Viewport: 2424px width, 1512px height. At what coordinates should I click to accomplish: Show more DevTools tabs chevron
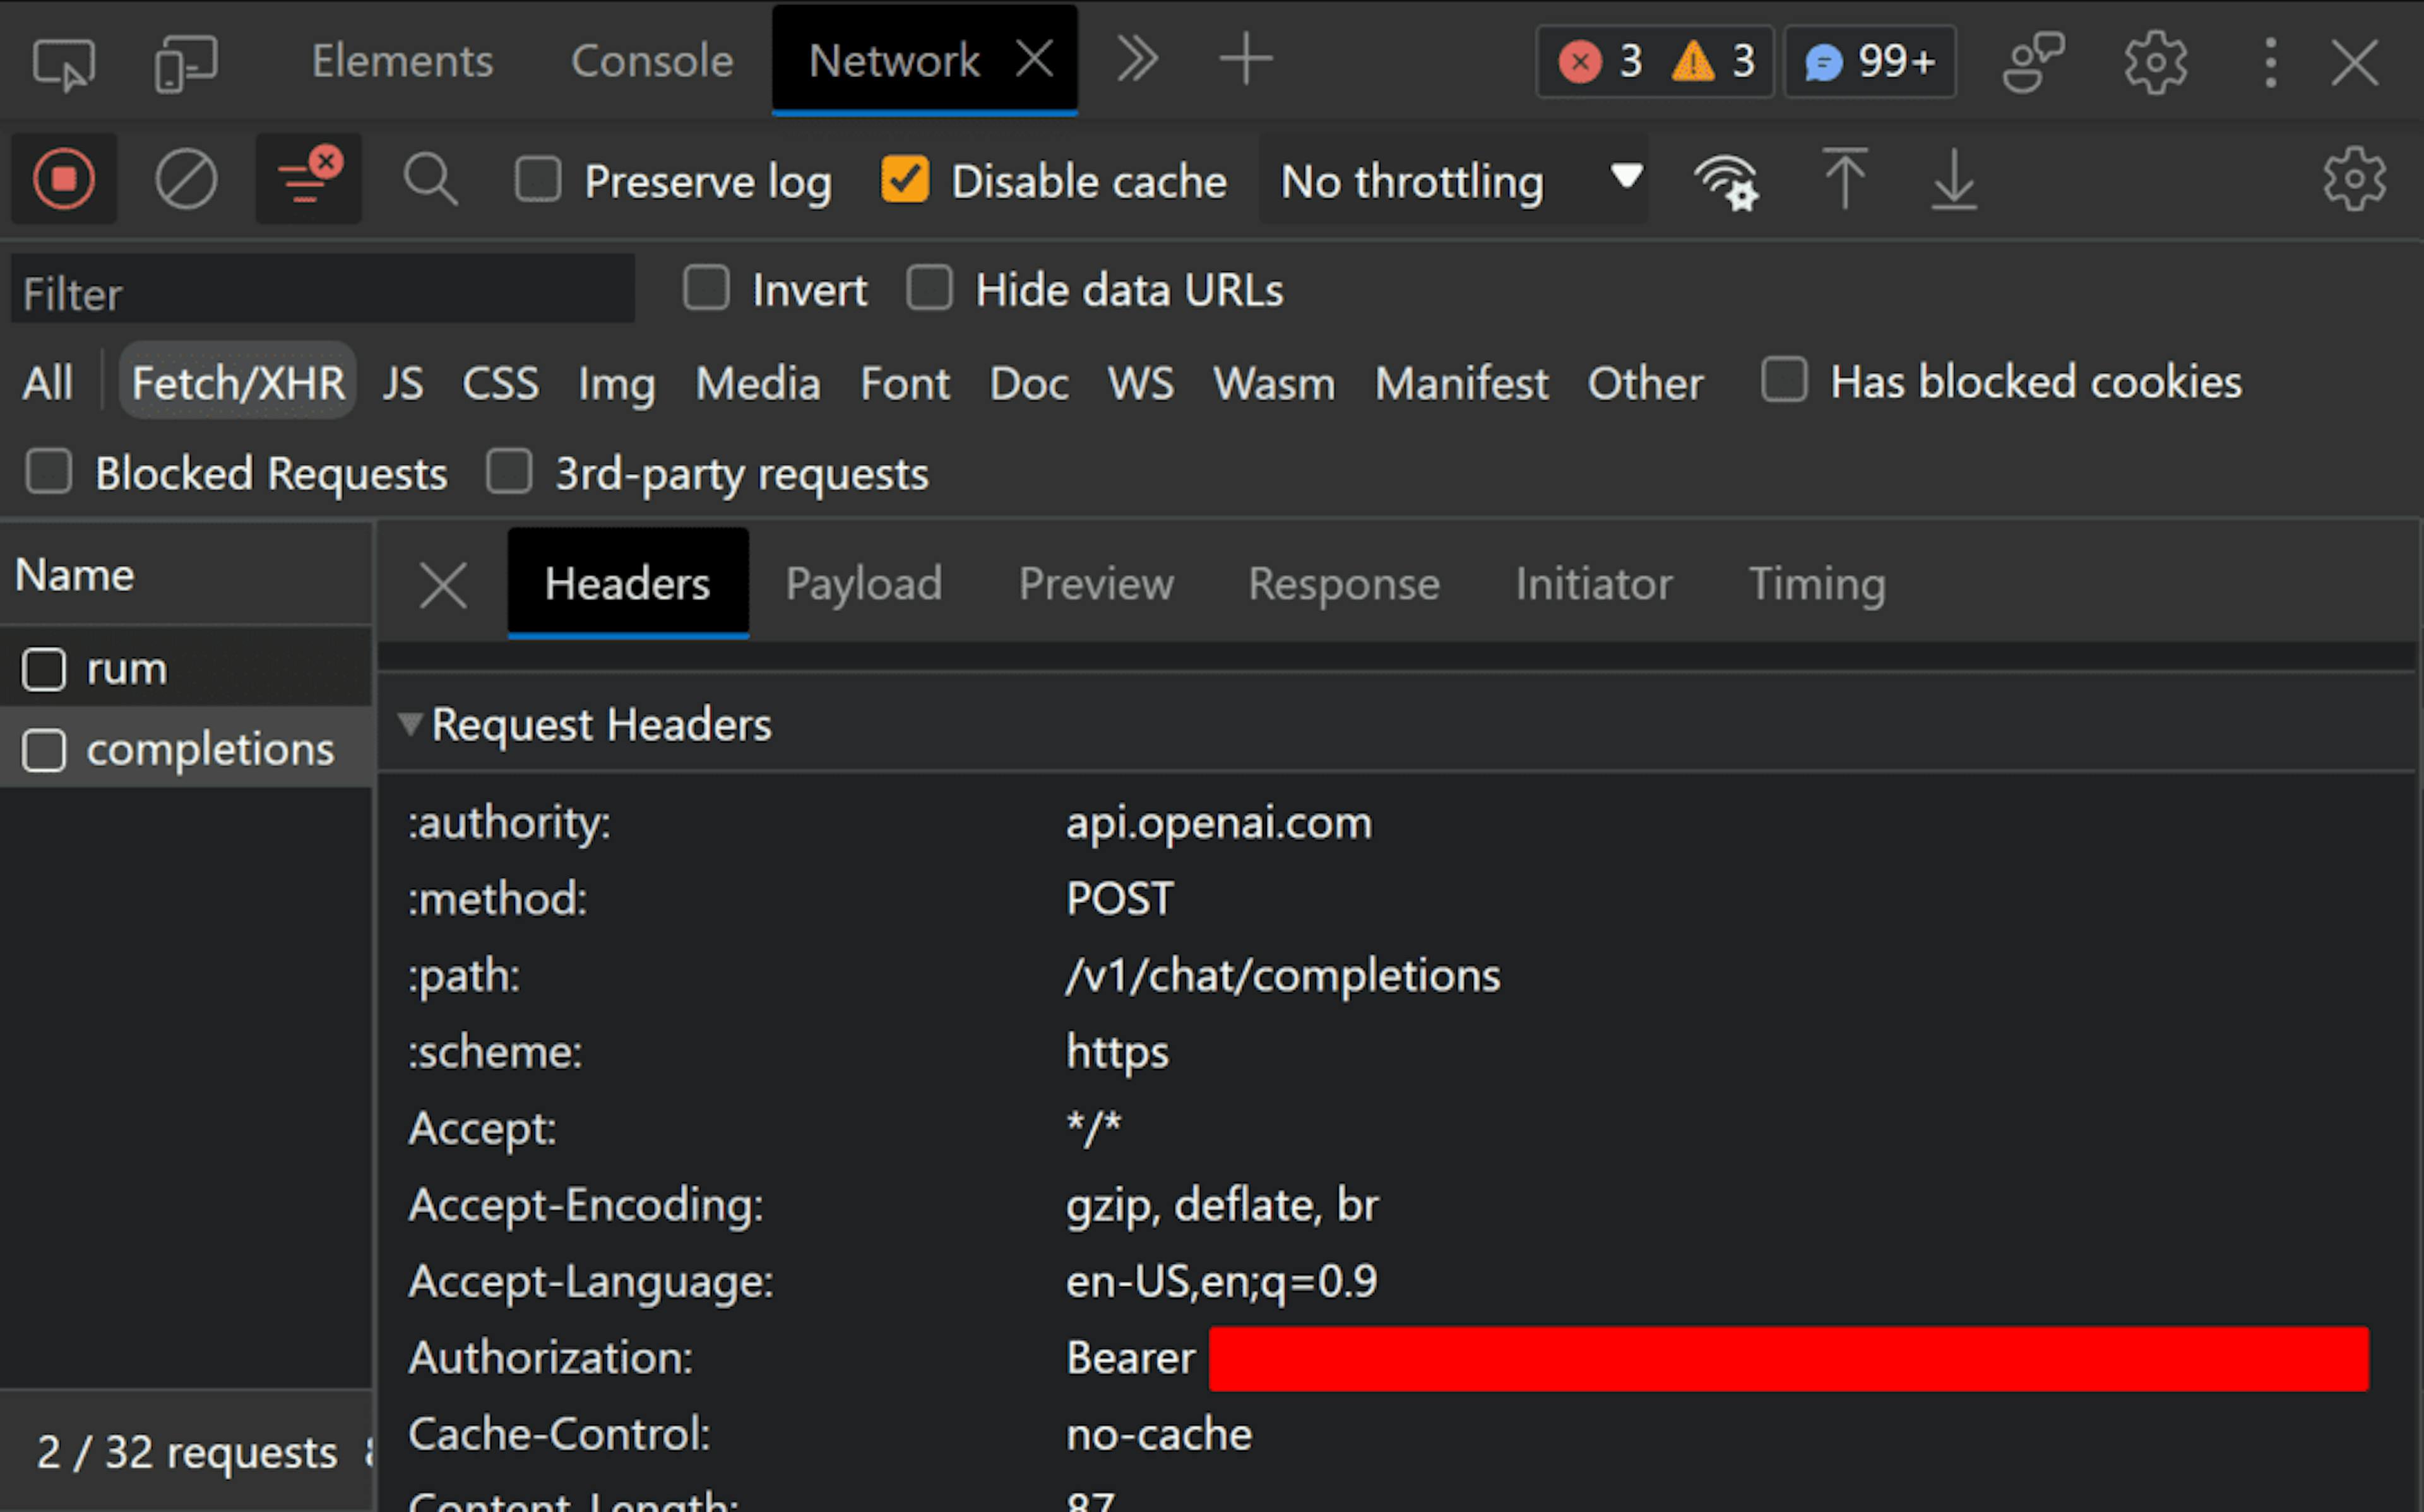pos(1138,60)
